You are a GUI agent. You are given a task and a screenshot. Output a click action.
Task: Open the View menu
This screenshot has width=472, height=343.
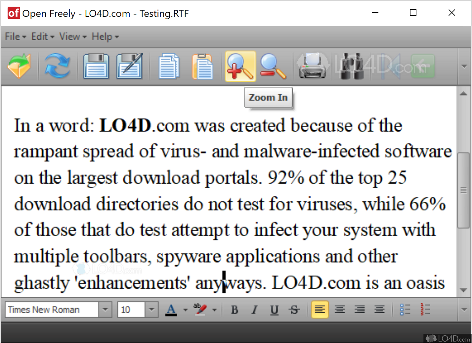(x=73, y=36)
